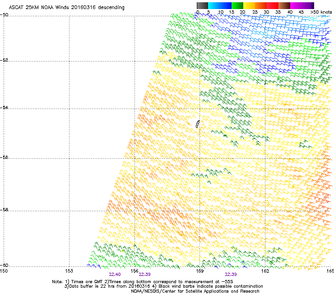Click the purple '22:40' swath time label

click(x=115, y=275)
